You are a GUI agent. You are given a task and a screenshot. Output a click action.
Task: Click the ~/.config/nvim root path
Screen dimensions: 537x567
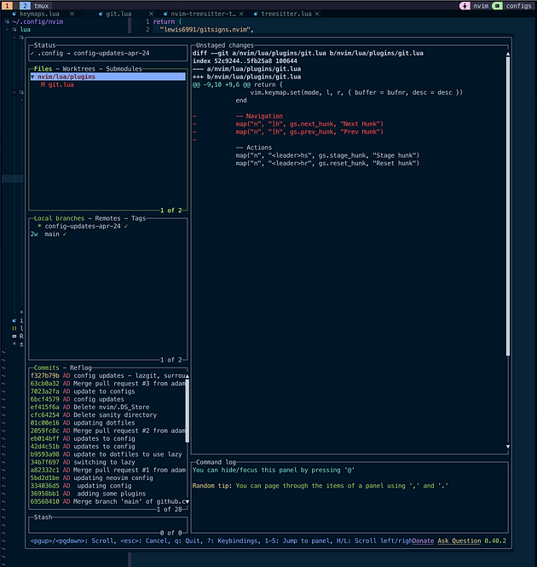click(38, 21)
